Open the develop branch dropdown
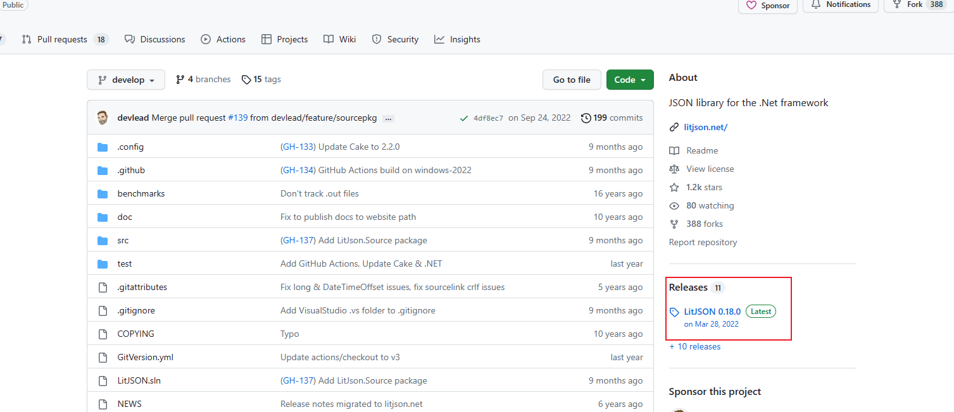954x412 pixels. [126, 80]
